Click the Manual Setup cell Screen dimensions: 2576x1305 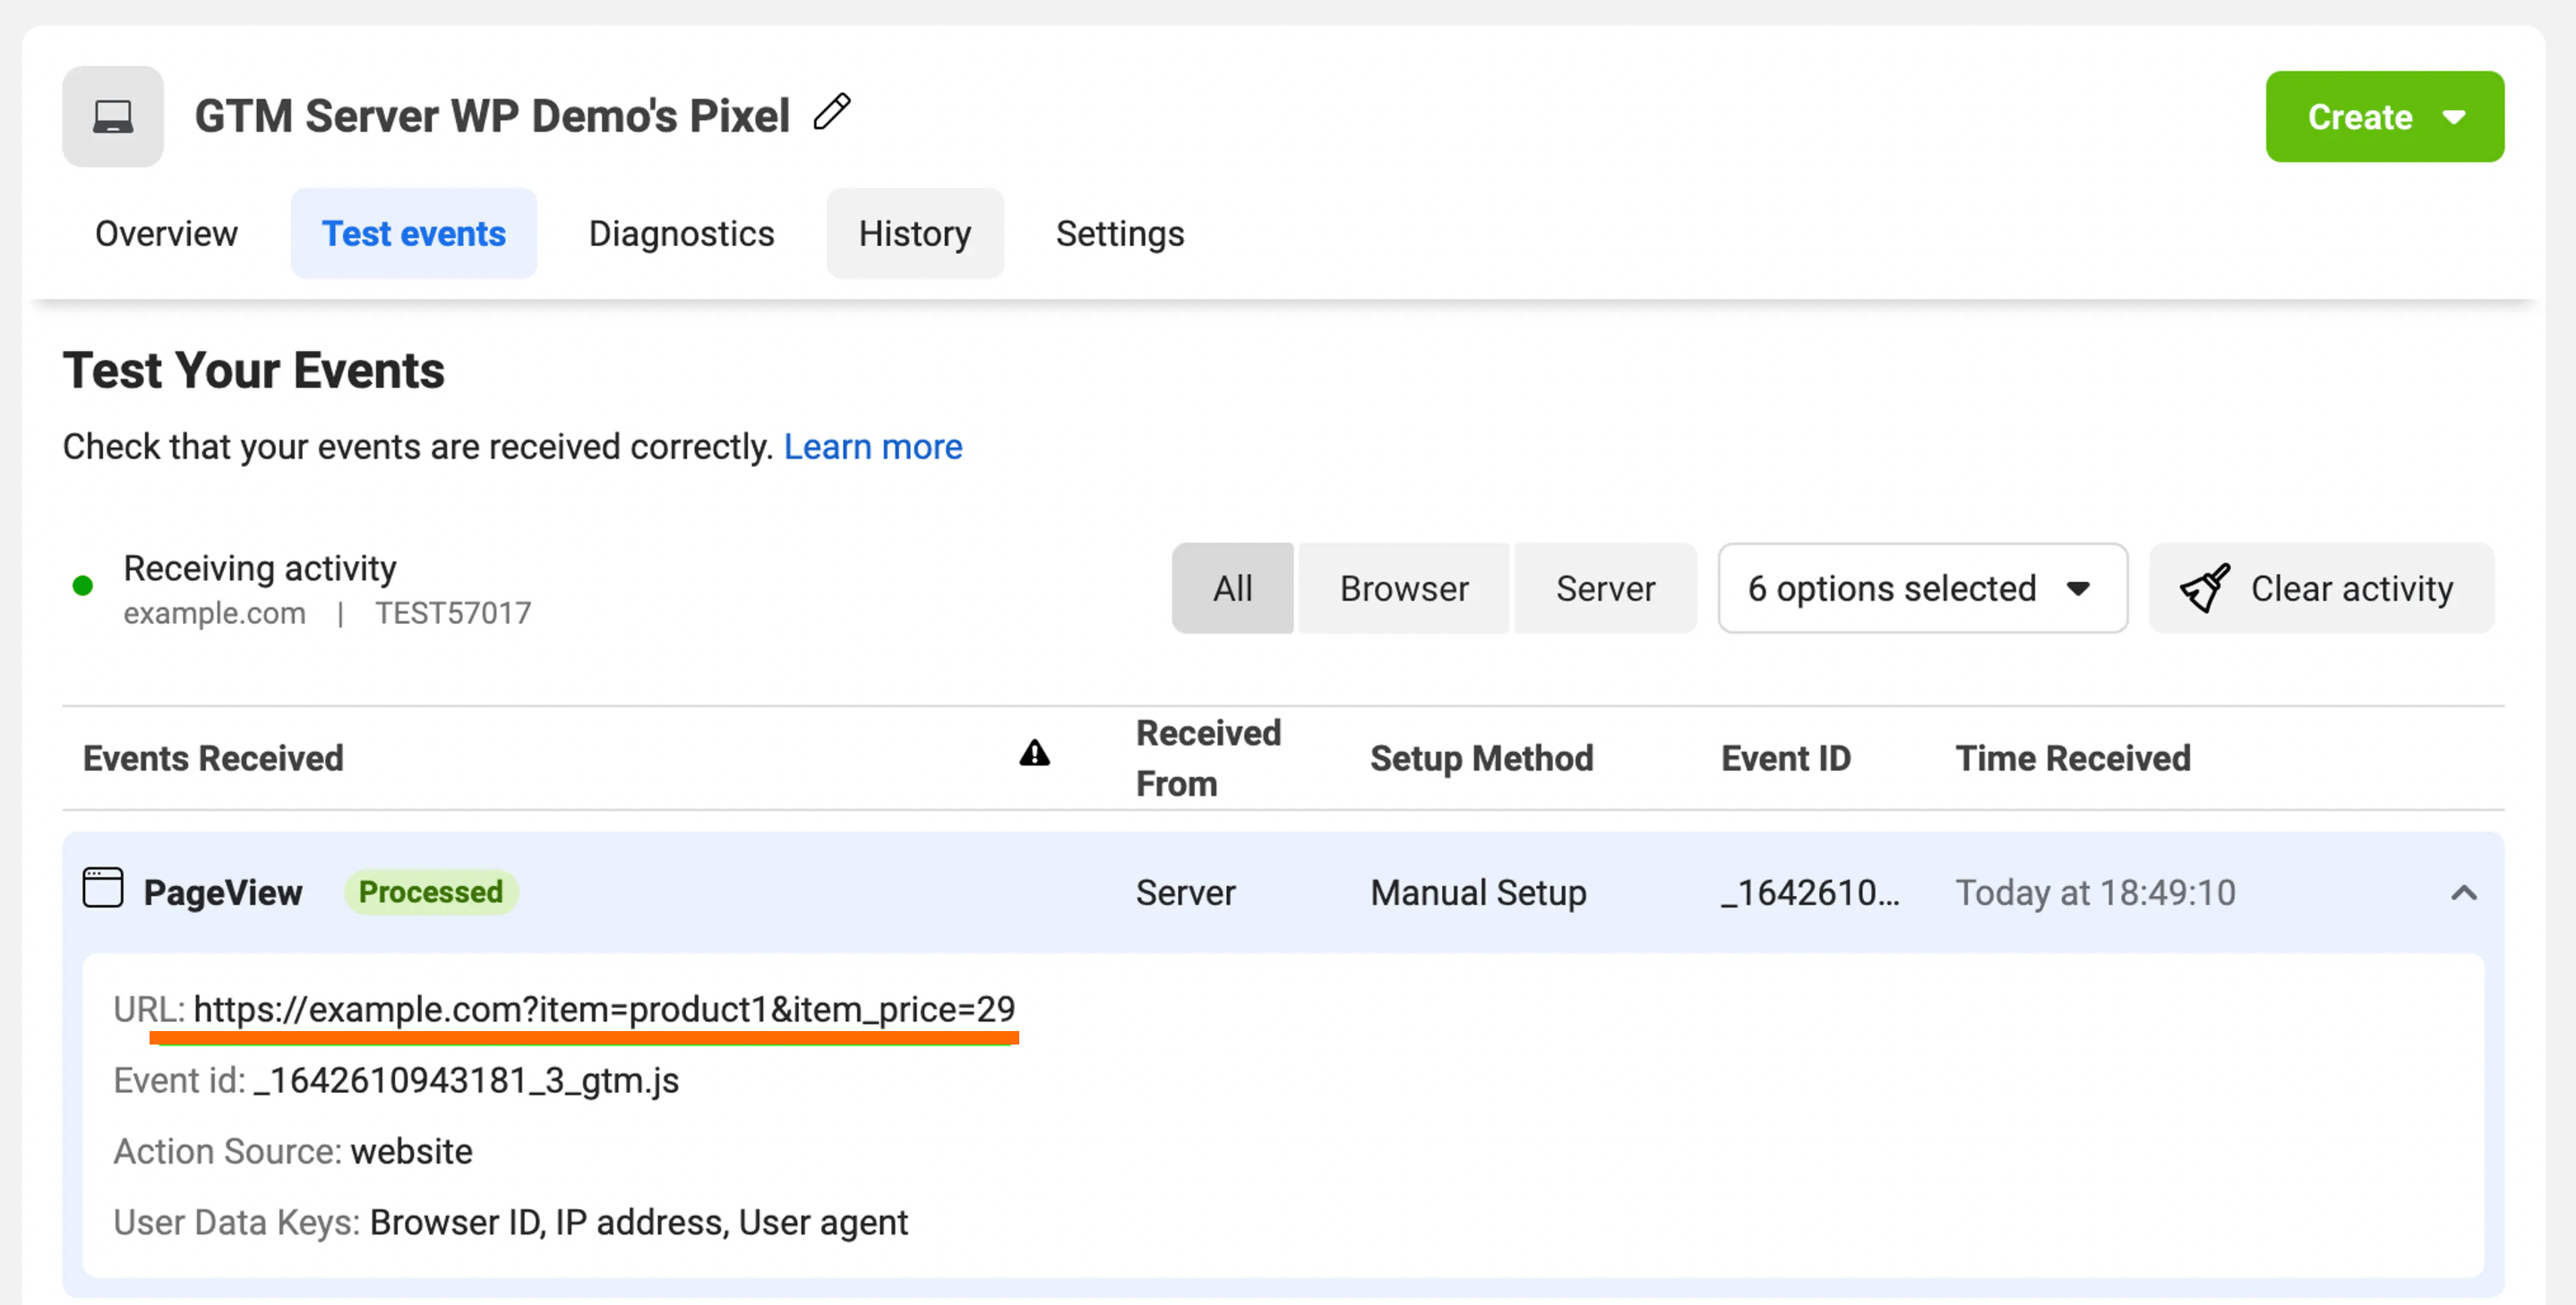[x=1478, y=893]
